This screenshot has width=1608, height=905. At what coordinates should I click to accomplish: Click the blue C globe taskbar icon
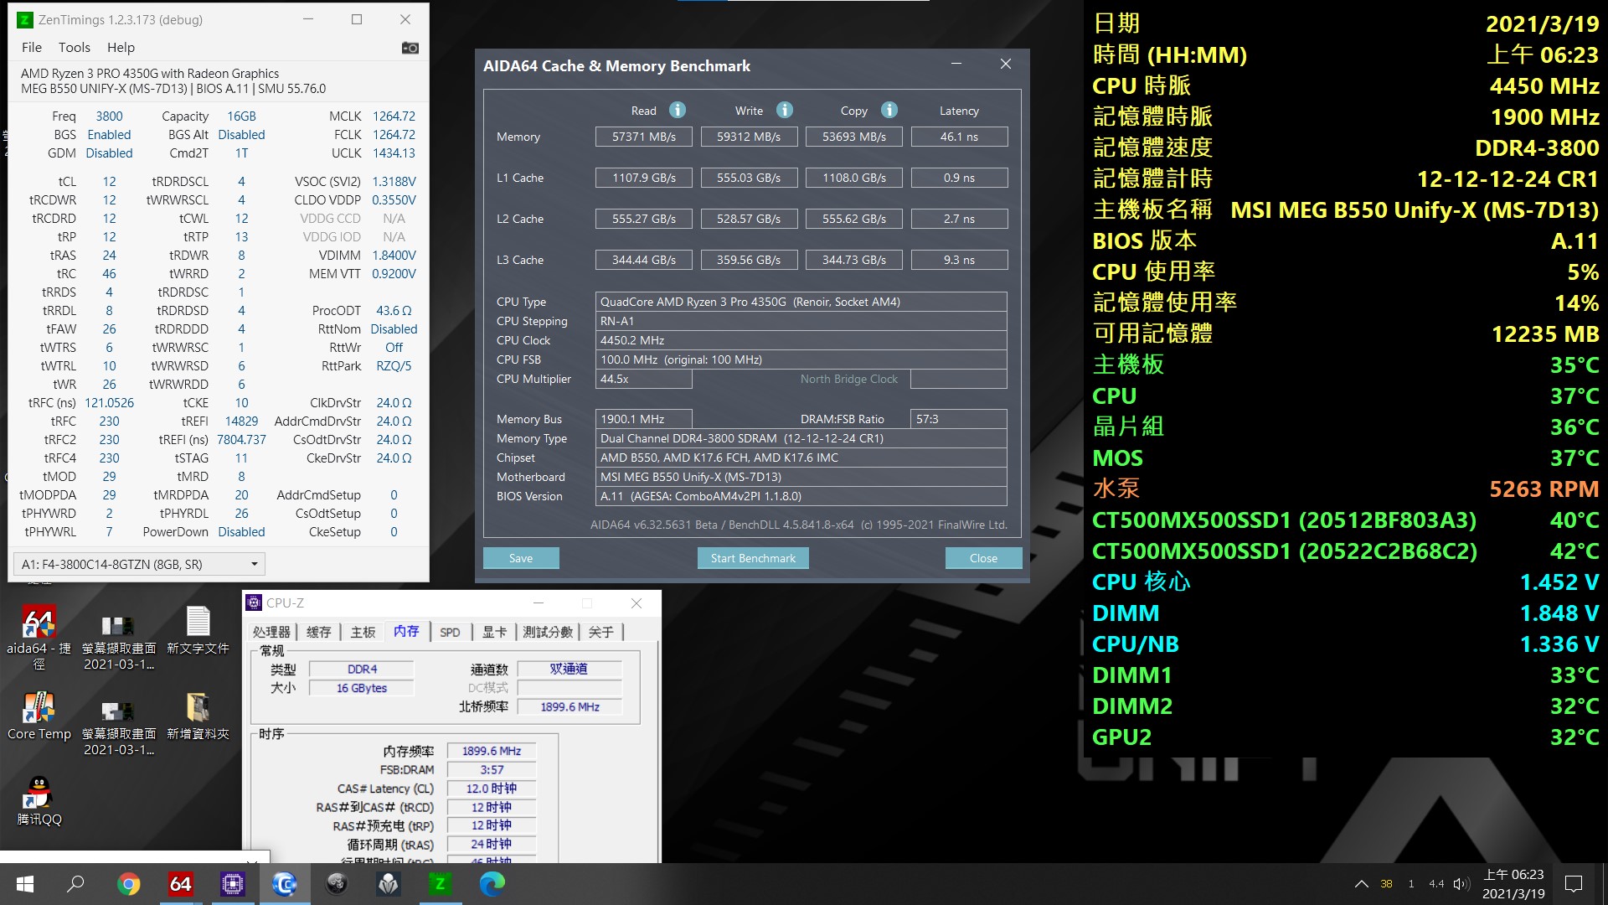(x=285, y=883)
